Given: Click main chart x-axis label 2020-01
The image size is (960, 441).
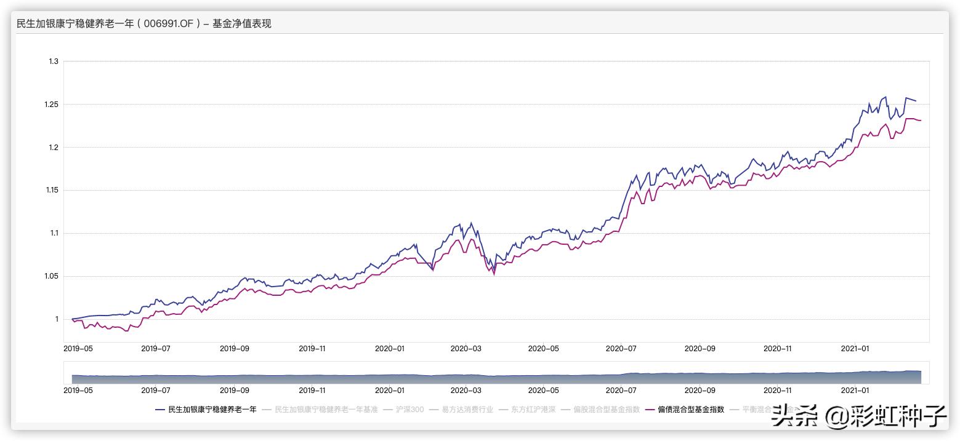Looking at the screenshot, I should pos(389,349).
